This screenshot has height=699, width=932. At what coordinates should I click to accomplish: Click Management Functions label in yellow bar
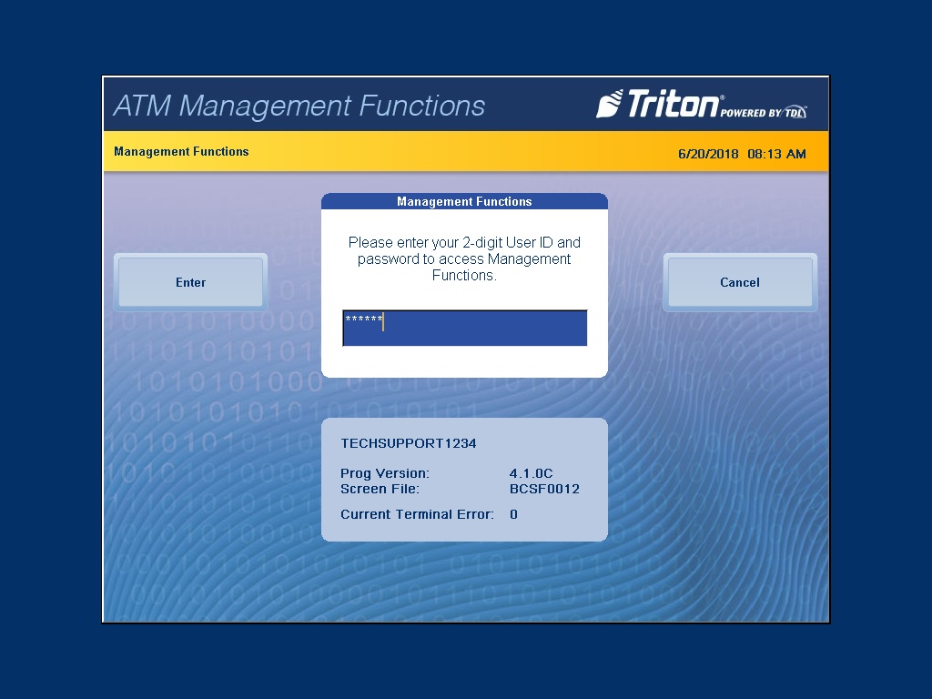coord(181,152)
